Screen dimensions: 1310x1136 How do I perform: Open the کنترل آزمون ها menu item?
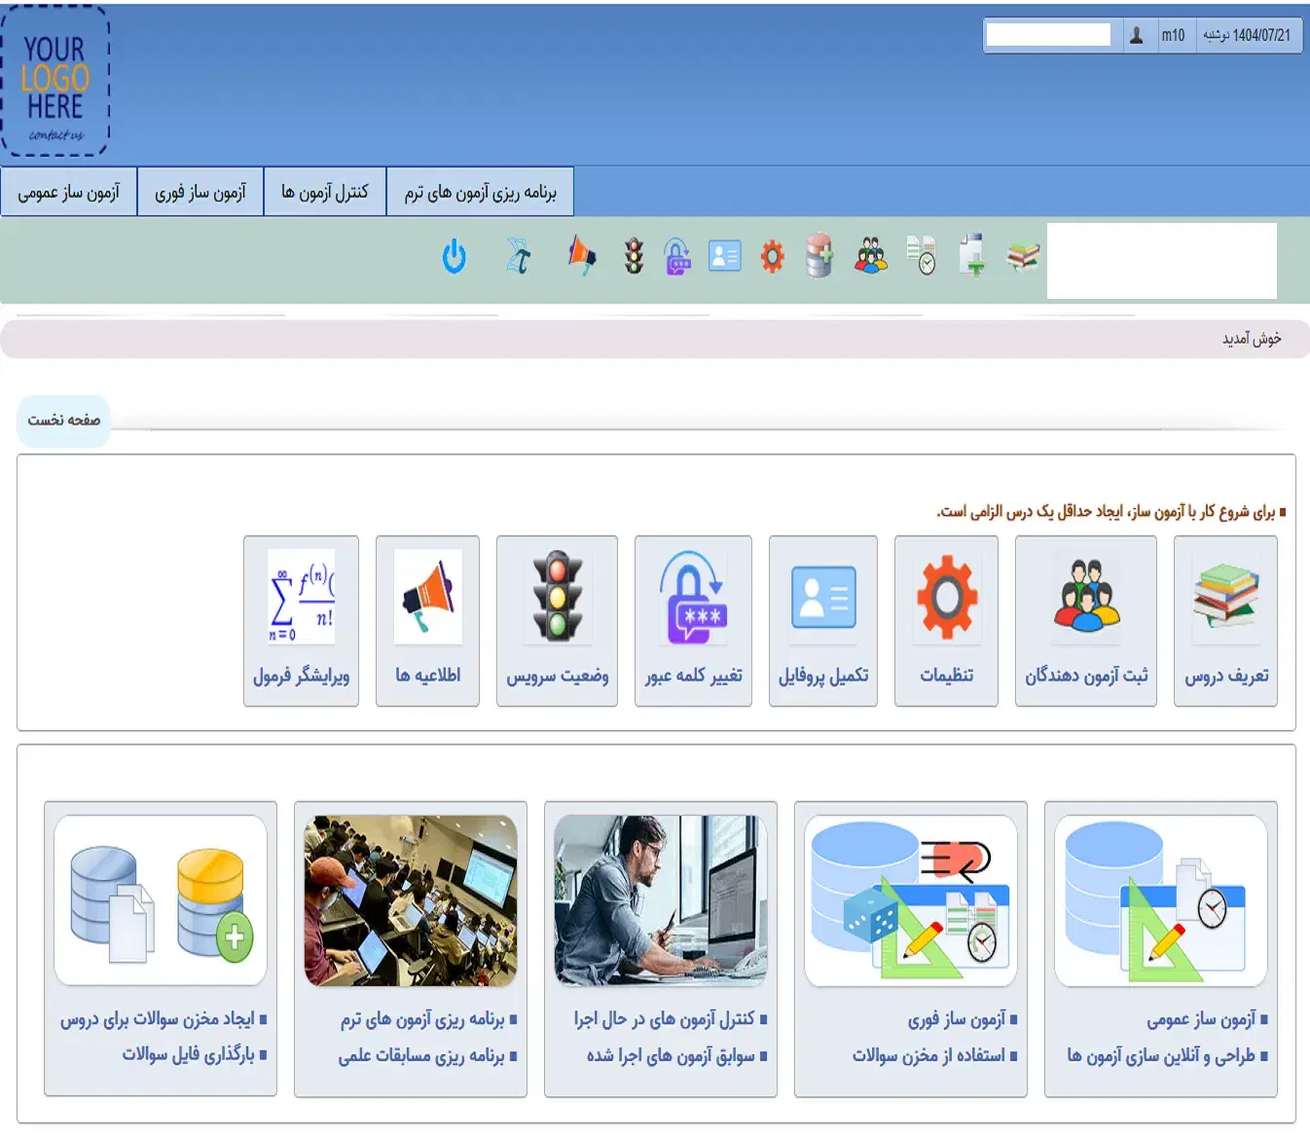tap(325, 191)
